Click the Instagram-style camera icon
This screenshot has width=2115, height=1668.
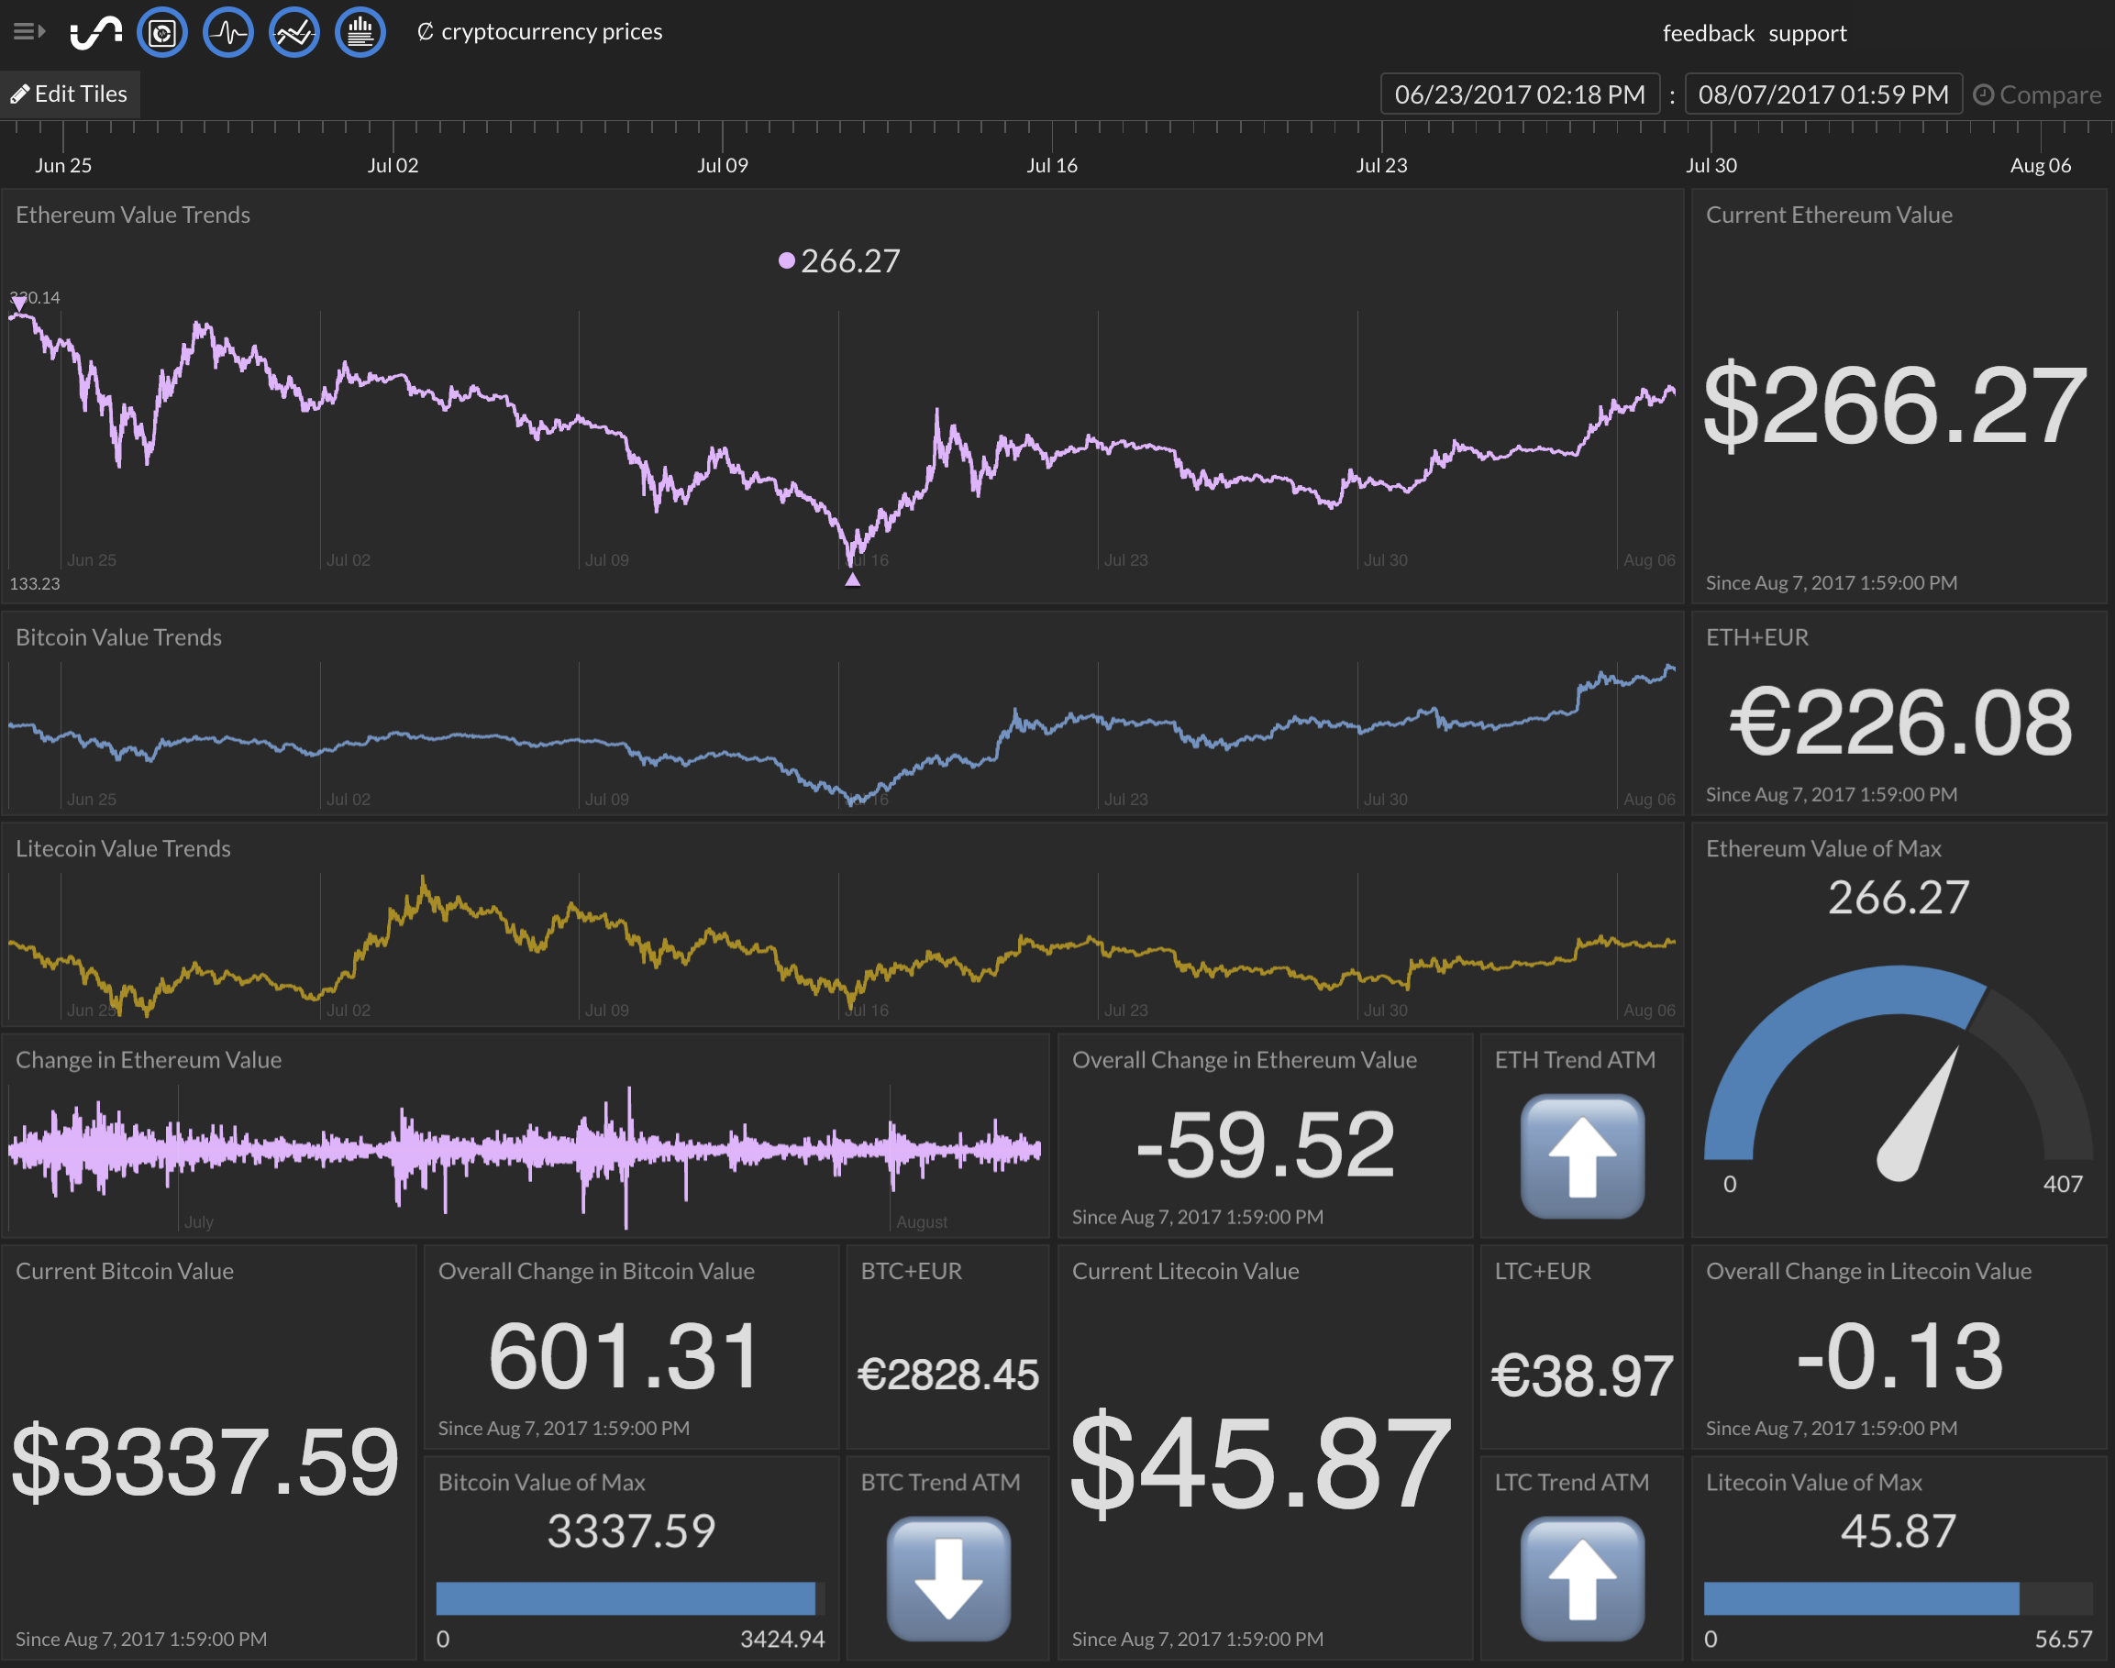(x=165, y=33)
